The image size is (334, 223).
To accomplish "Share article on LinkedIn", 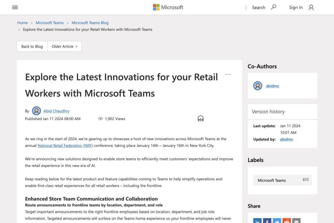I will click(257, 220).
